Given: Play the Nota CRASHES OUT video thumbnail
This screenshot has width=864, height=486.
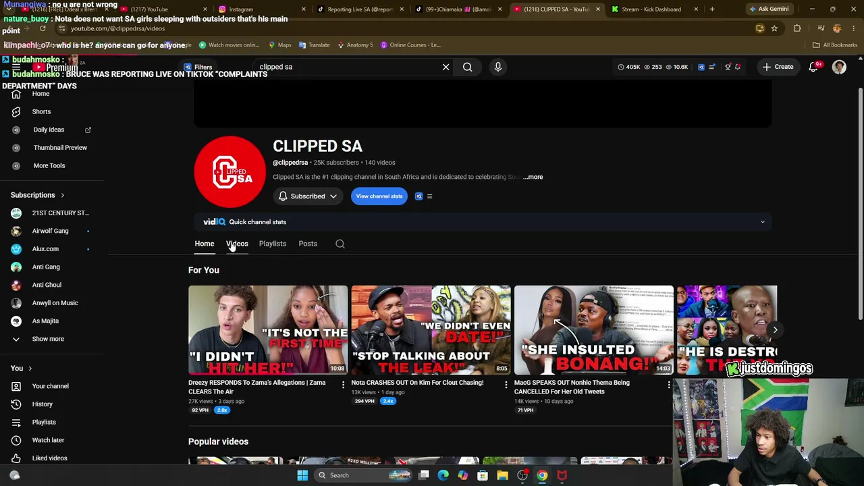Looking at the screenshot, I should point(431,330).
